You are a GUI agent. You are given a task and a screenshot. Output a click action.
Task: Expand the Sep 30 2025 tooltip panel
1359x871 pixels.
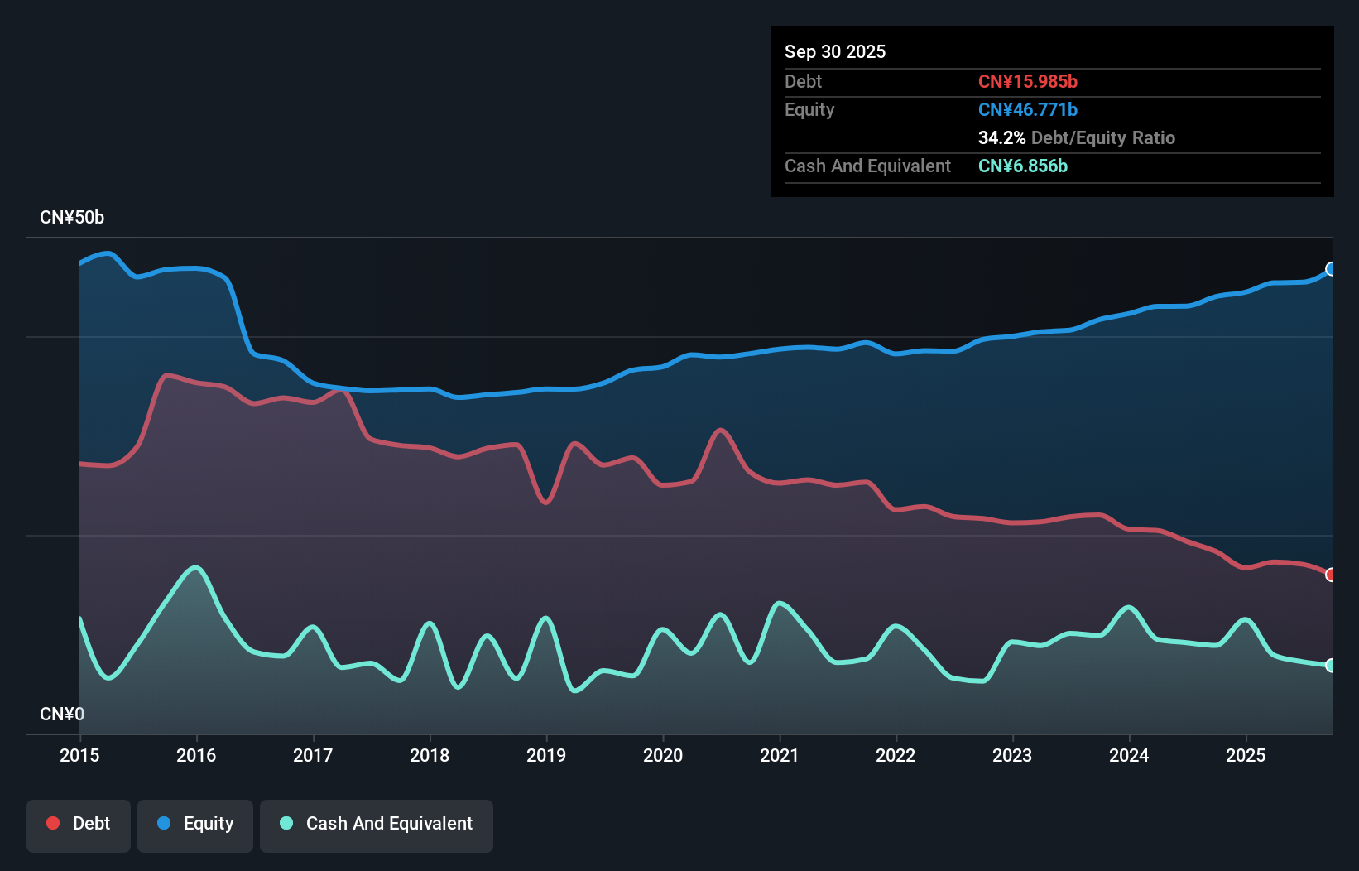[836, 51]
